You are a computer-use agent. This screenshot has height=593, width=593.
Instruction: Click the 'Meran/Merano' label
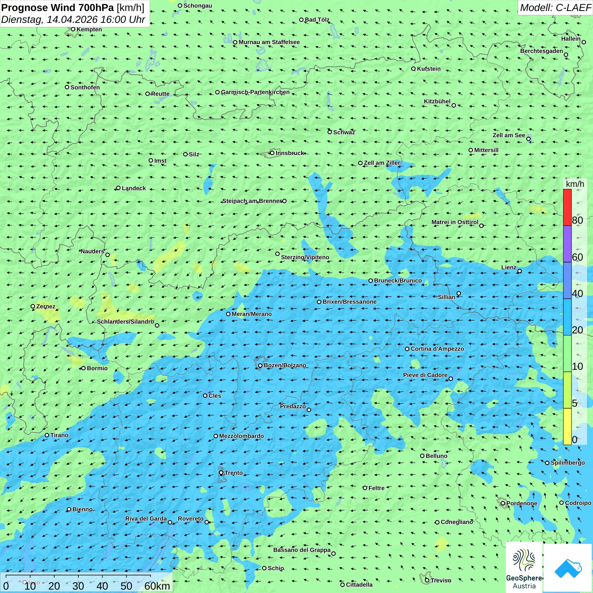(x=252, y=314)
